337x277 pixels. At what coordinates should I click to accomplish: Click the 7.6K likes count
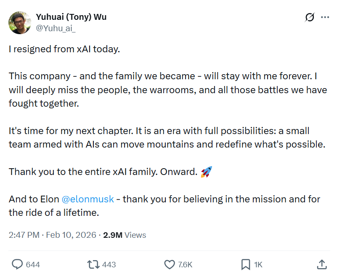pyautogui.click(x=185, y=265)
